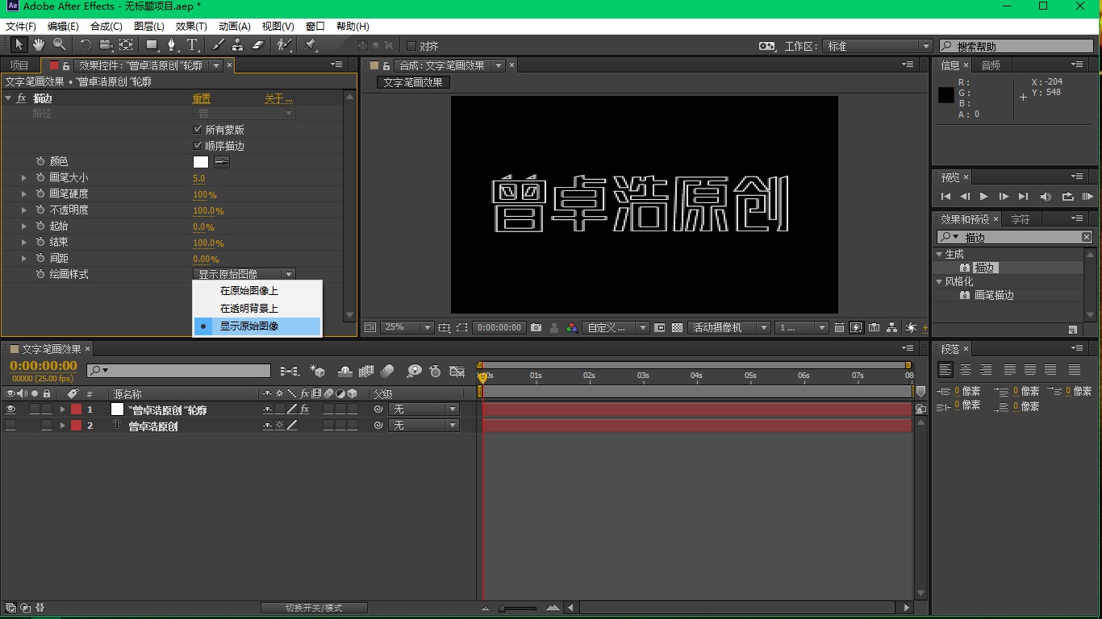This screenshot has height=619, width=1102.
Task: Uncheck the 所有蒙版 checkbox
Action: [x=198, y=129]
